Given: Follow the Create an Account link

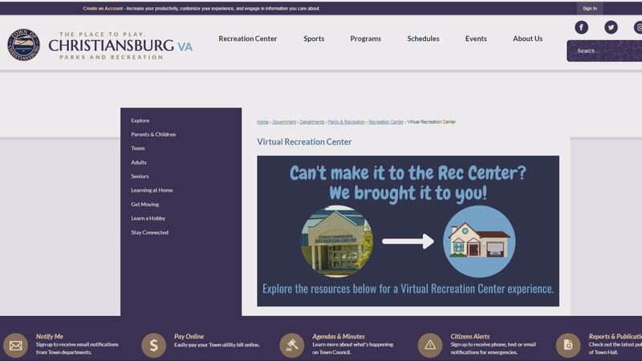Looking at the screenshot, I should [102, 8].
